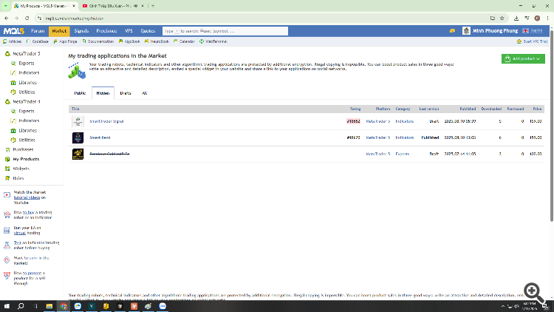Viewport: 554px width, 312px height.
Task: Open the Market menu item
Action: [x=59, y=31]
